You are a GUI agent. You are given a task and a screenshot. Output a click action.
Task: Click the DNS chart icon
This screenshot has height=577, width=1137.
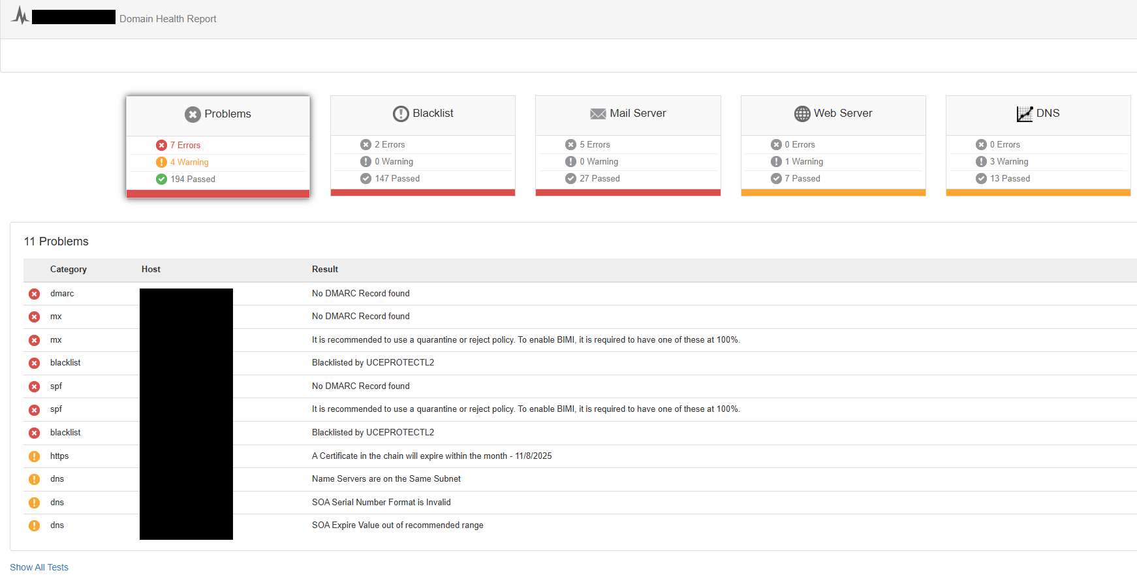[1025, 114]
